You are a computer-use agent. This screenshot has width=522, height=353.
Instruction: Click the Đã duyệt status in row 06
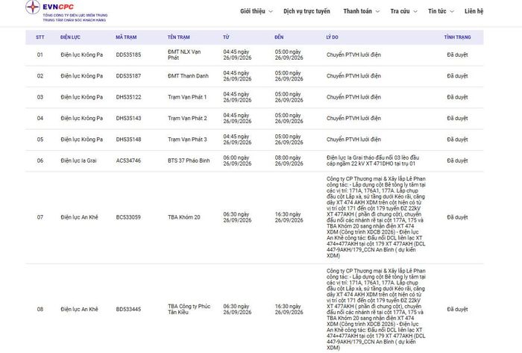pos(457,160)
